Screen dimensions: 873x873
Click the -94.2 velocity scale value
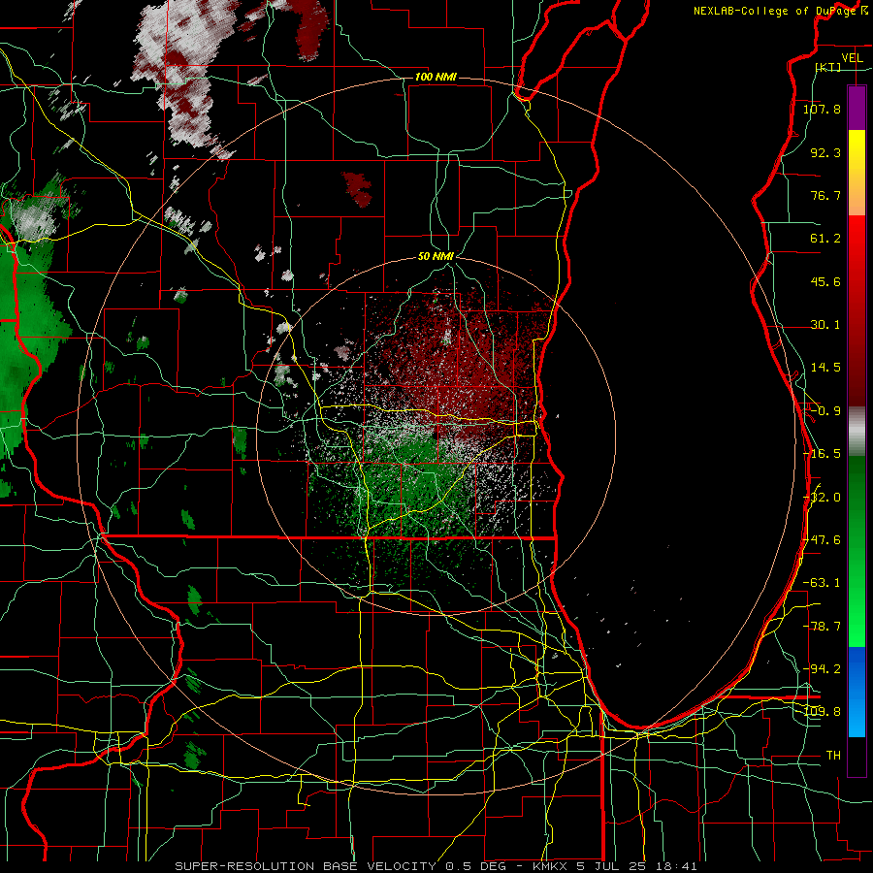coord(822,669)
